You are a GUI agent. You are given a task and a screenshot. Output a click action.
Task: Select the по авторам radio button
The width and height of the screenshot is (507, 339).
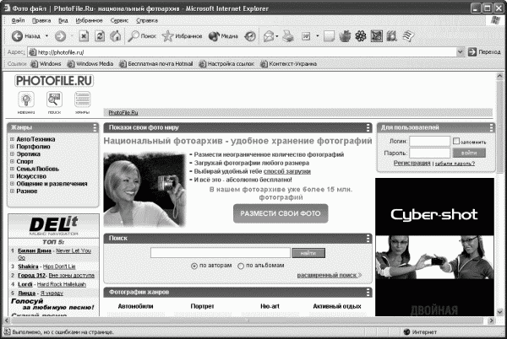[x=194, y=266]
